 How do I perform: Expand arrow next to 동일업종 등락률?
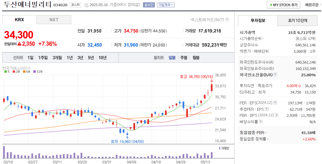click(x=268, y=139)
